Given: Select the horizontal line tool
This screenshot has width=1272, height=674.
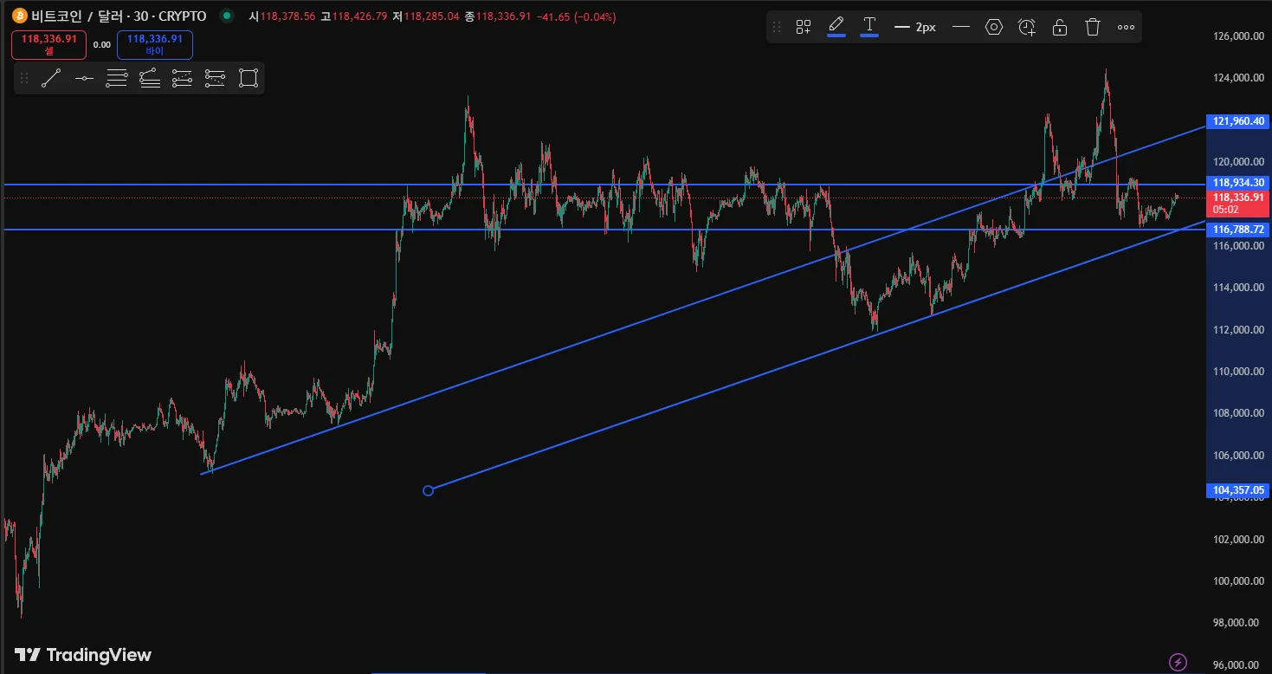Looking at the screenshot, I should 84,78.
